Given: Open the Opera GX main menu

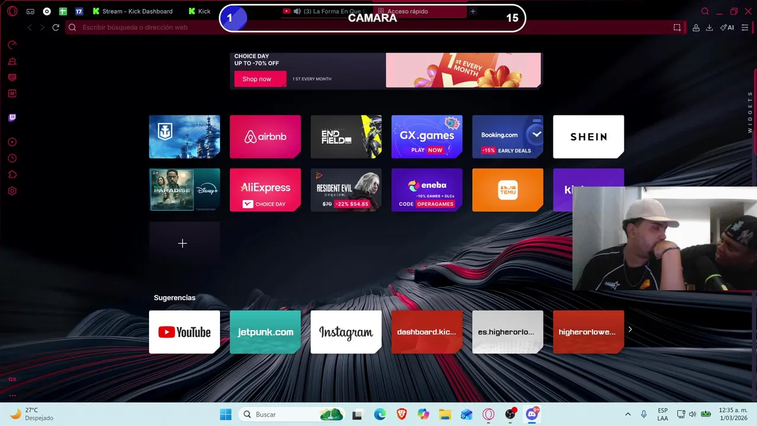Looking at the screenshot, I should pyautogui.click(x=12, y=11).
